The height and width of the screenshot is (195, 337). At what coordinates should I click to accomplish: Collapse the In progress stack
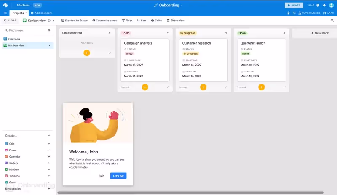(226, 87)
